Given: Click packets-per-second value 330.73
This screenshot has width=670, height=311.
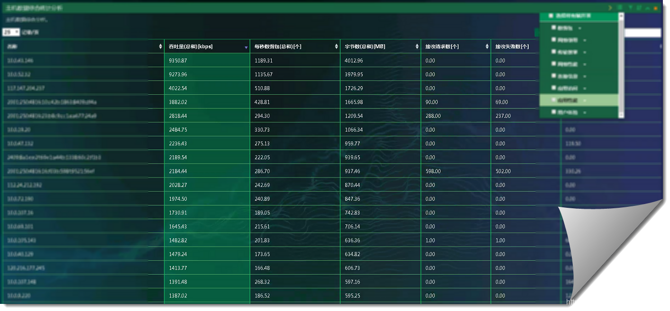Looking at the screenshot, I should 262,129.
